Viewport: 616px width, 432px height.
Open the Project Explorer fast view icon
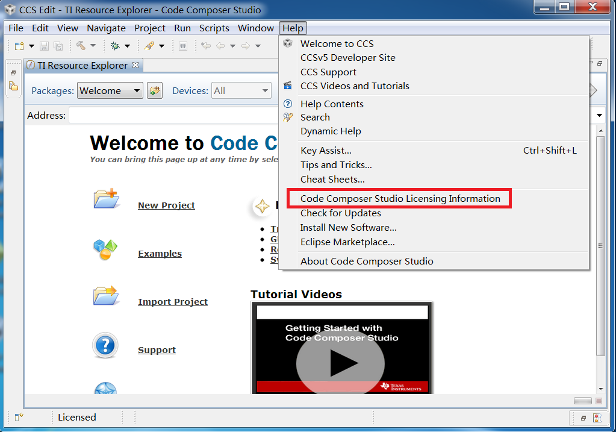tap(14, 86)
